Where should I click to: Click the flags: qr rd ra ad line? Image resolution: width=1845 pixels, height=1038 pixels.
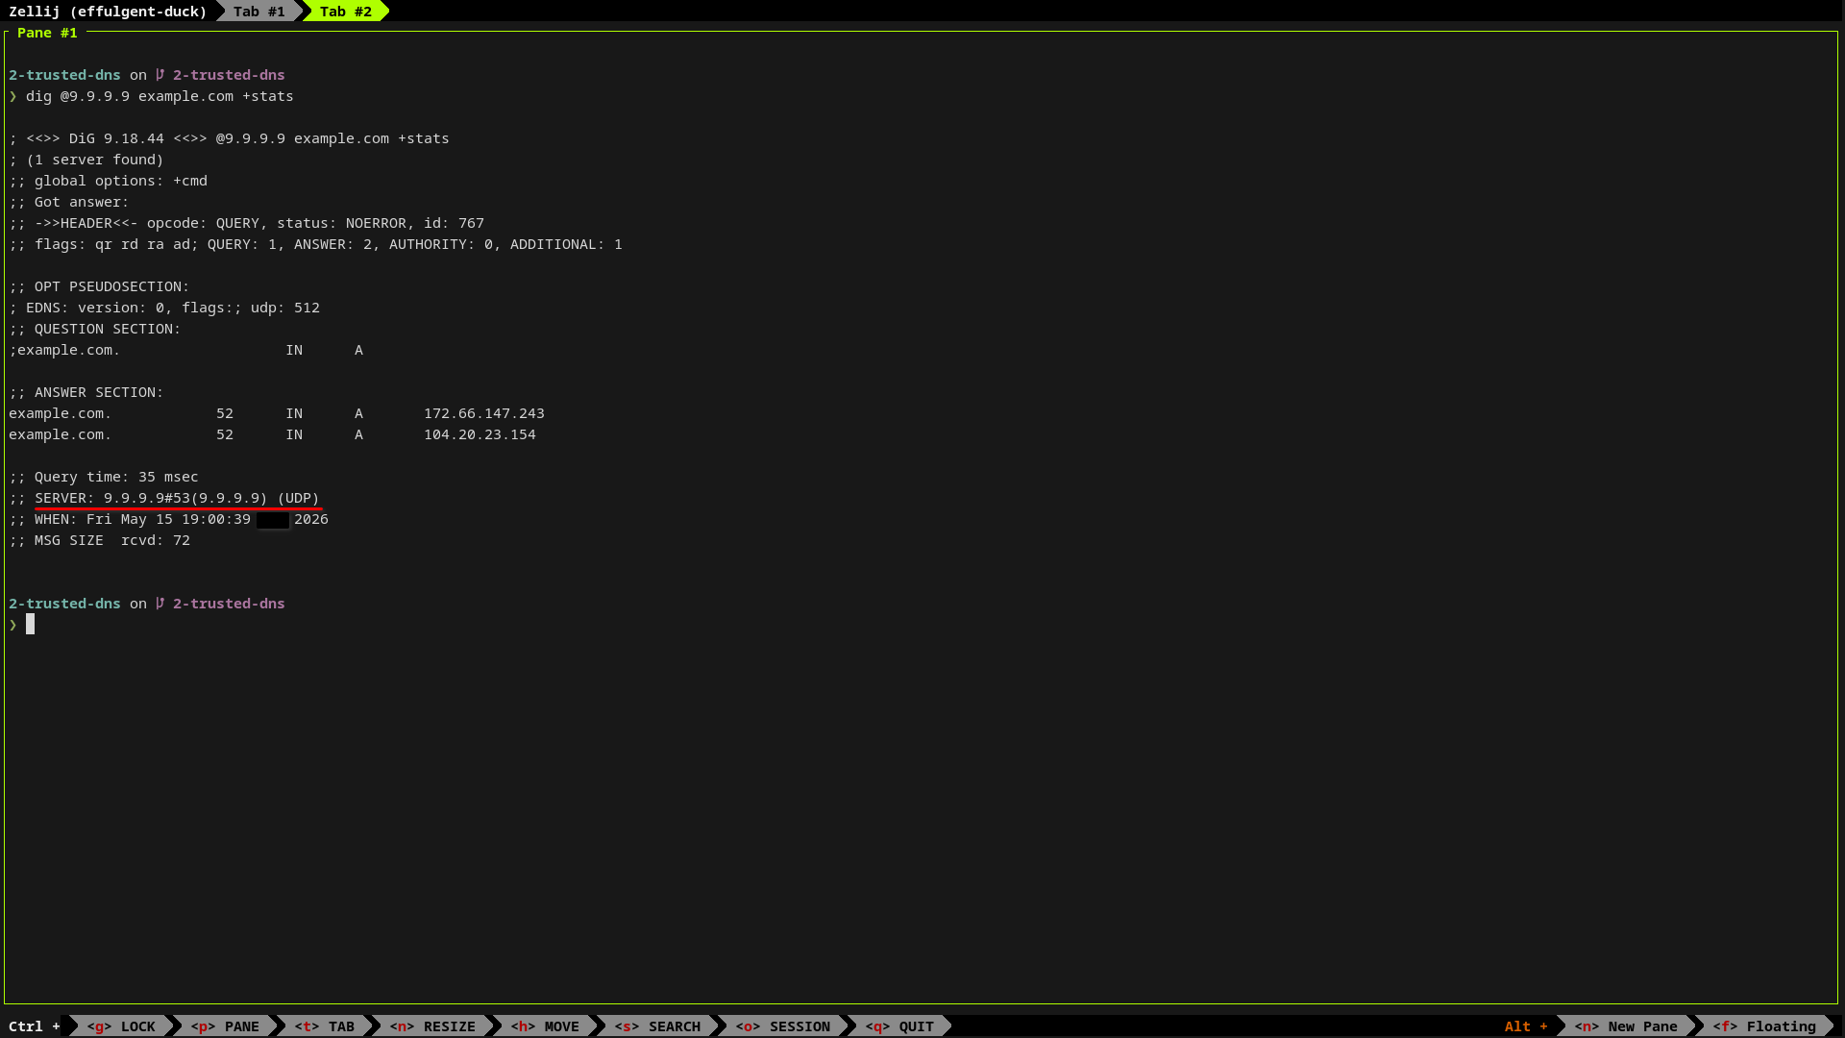click(x=316, y=244)
